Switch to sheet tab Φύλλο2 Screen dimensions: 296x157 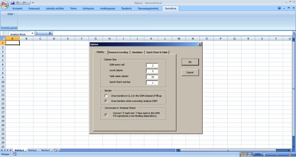coord(32,150)
